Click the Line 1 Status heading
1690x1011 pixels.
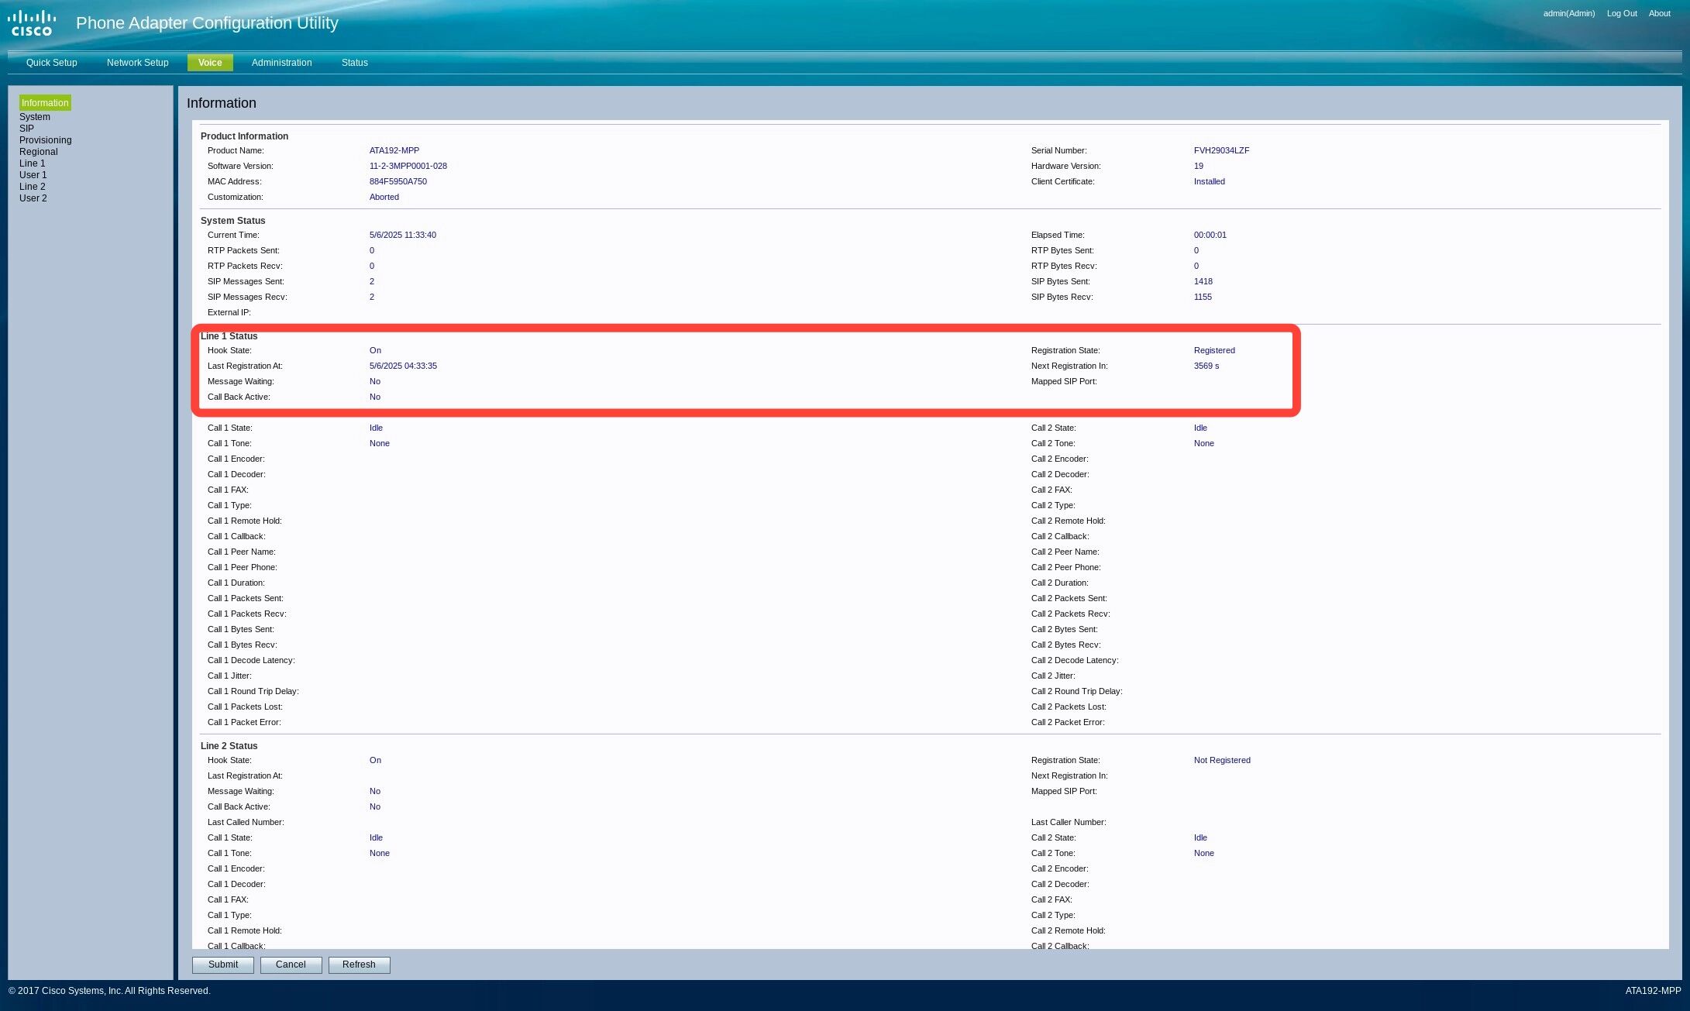point(229,336)
